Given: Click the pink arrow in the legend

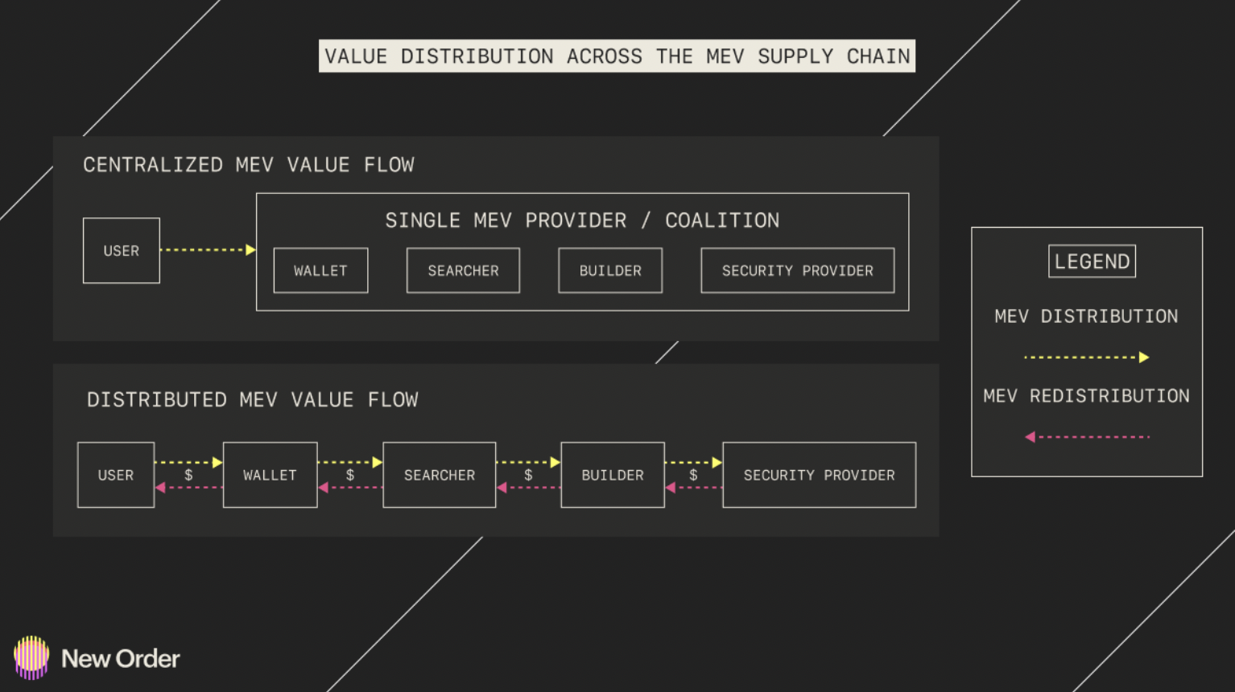Looking at the screenshot, I should (x=1086, y=437).
